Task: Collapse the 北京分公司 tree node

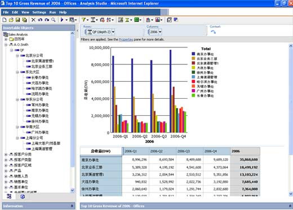Action: tap(17, 55)
